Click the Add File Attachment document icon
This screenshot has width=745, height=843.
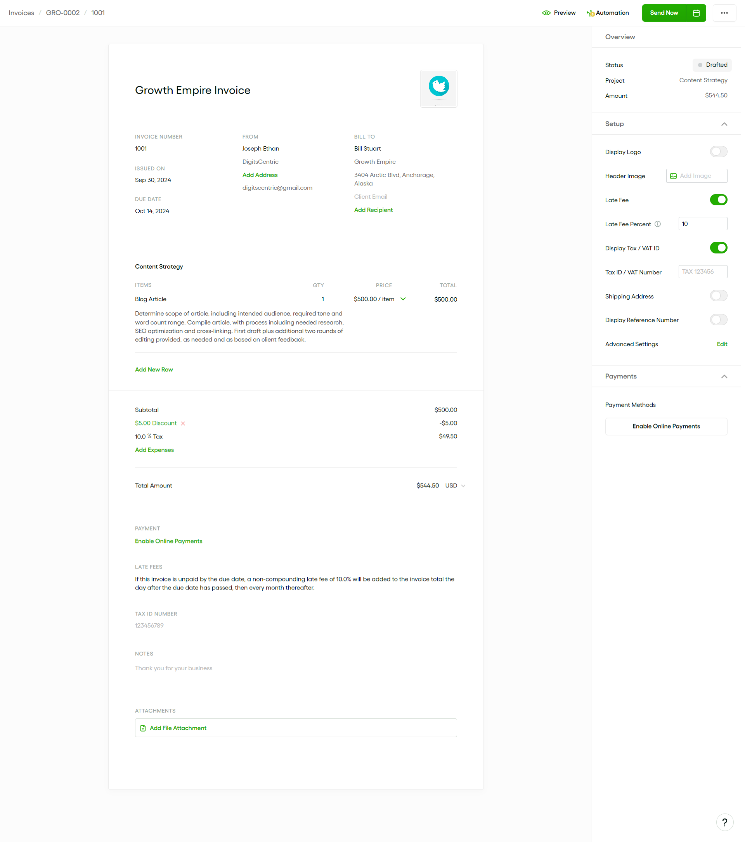pos(143,728)
